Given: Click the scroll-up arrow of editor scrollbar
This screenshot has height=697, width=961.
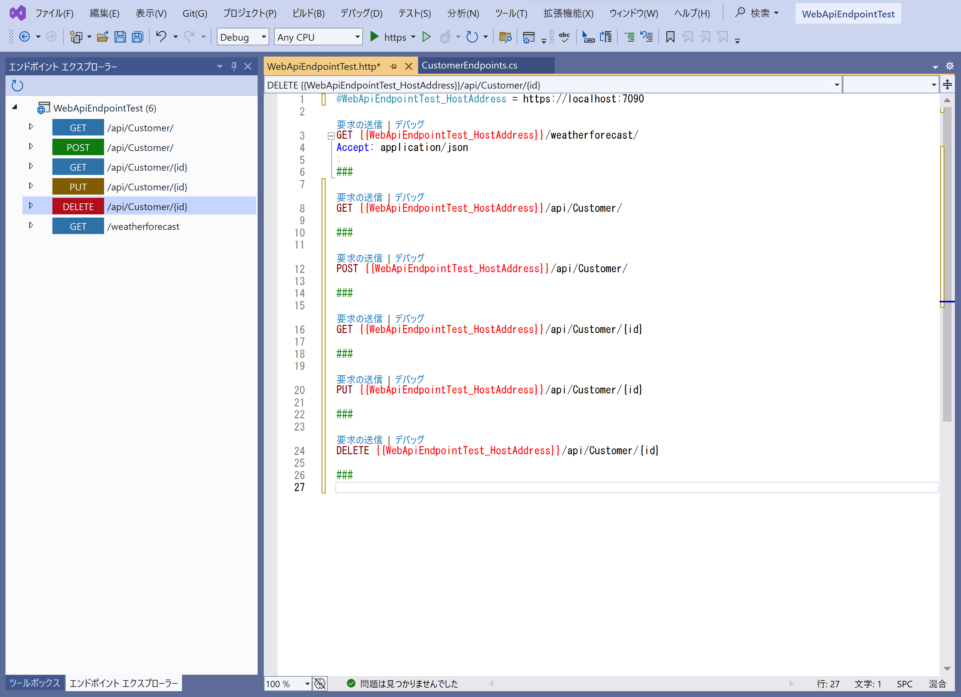Looking at the screenshot, I should [947, 101].
